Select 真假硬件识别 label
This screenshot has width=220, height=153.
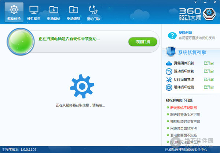point(184,63)
